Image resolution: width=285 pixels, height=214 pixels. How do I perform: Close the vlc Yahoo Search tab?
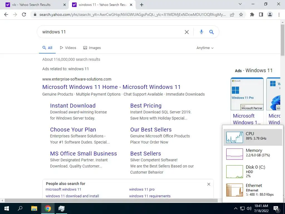(64, 5)
